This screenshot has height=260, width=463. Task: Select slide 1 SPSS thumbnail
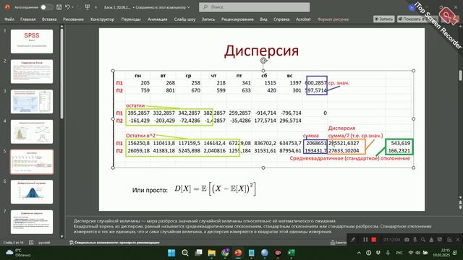click(x=32, y=41)
